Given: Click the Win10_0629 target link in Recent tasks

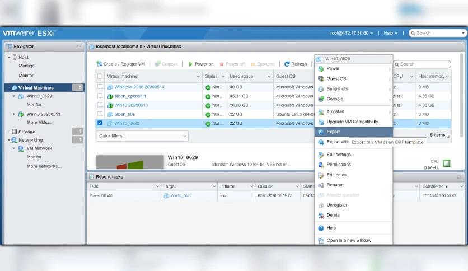Looking at the screenshot, I should point(181,196).
